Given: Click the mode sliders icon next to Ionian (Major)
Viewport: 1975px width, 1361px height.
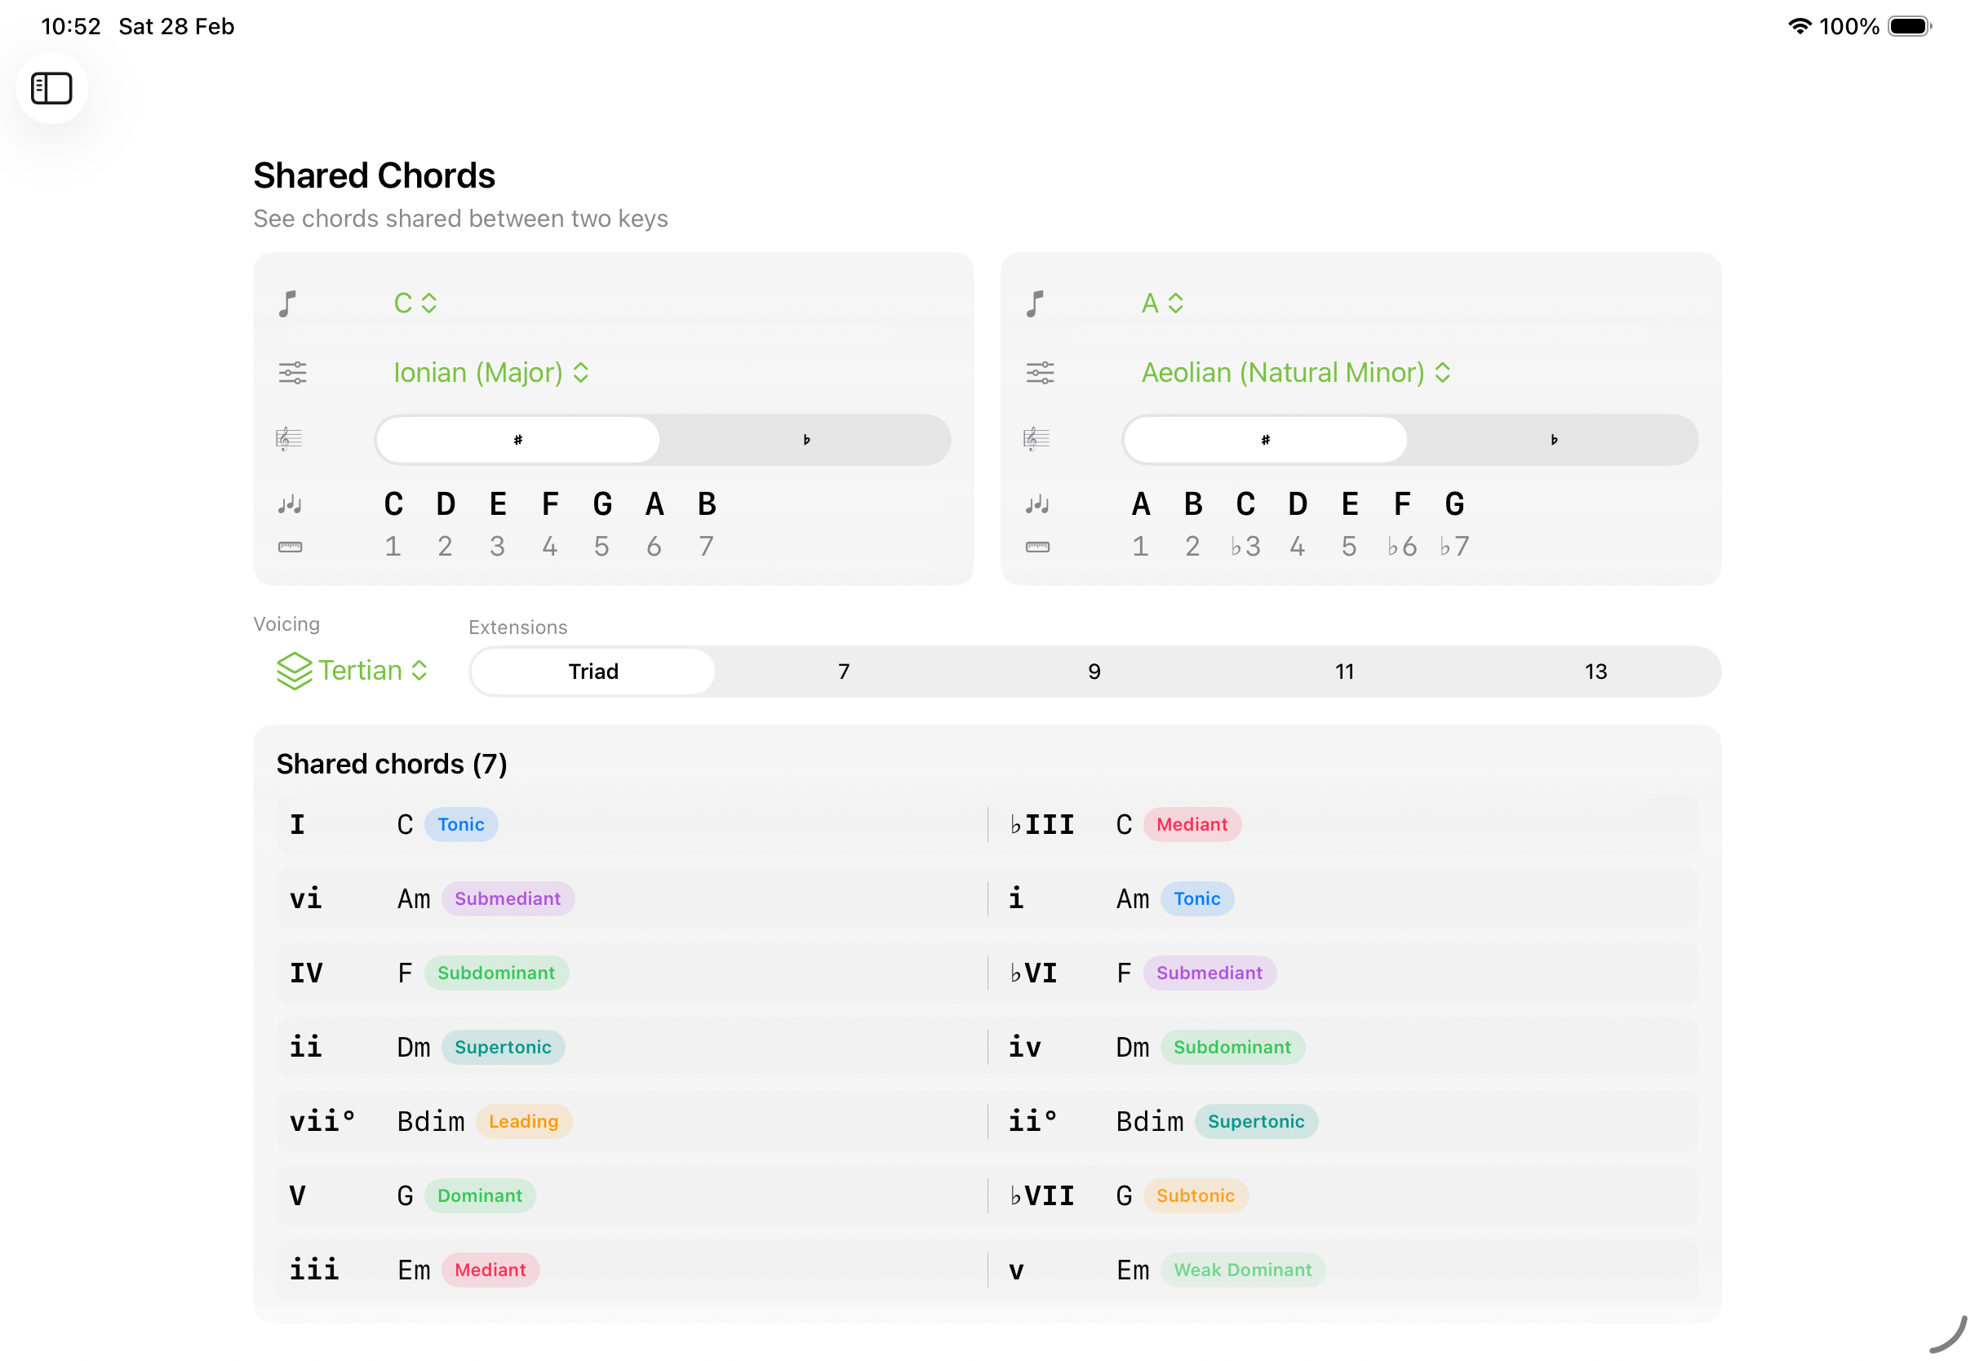Looking at the screenshot, I should (x=292, y=372).
